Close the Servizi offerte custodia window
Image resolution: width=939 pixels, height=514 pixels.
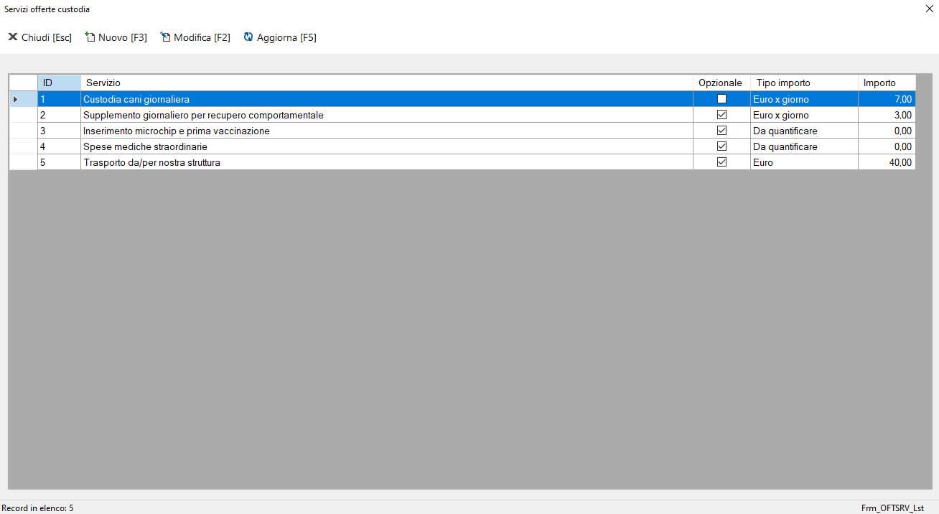point(930,9)
